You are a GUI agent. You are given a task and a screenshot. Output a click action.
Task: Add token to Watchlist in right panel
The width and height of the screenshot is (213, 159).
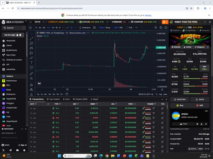click(x=180, y=99)
